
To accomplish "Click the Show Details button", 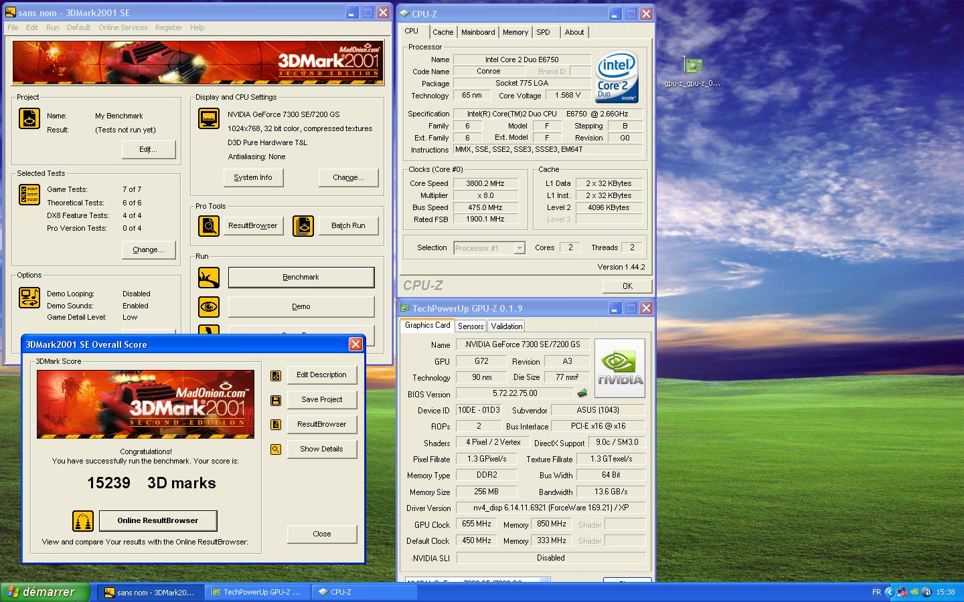I will 321,449.
